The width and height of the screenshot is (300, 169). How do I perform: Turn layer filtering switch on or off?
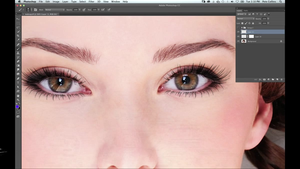coord(269,14)
